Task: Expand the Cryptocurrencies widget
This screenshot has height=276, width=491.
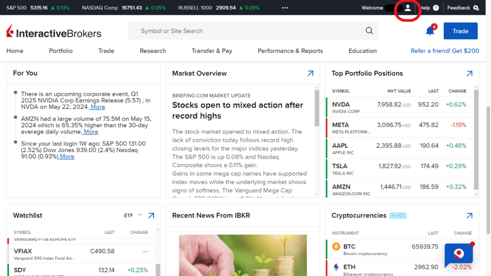Action: (469, 215)
